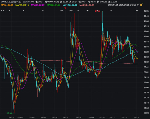Click the double-star marker near 24-07
The image size is (150, 119).
pos(62,10)
